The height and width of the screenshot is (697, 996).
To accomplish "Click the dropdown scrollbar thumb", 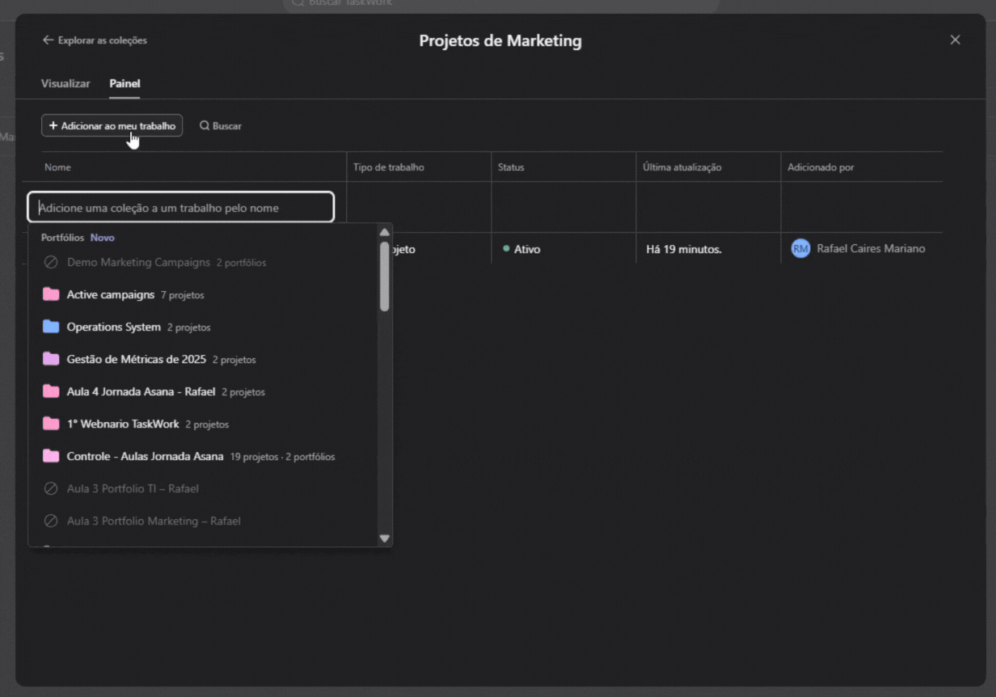I will 385,275.
